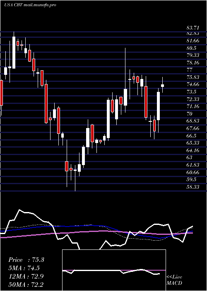Click the 71.16 price axis label
The width and height of the screenshot is (207, 291).
[193, 106]
